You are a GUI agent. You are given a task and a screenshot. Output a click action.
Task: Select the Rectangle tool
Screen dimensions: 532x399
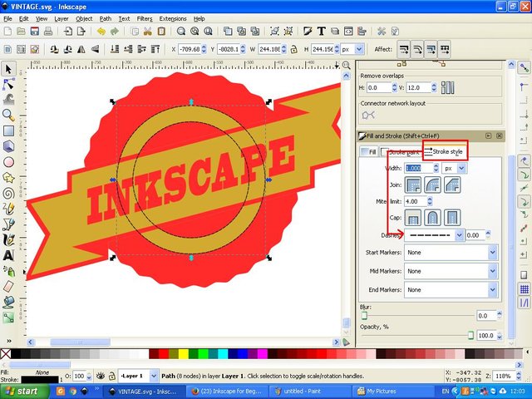(x=8, y=131)
